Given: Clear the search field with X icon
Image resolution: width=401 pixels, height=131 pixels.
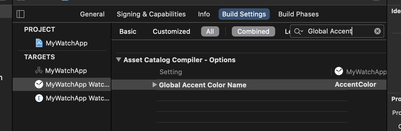Looking at the screenshot, I should click(x=377, y=31).
